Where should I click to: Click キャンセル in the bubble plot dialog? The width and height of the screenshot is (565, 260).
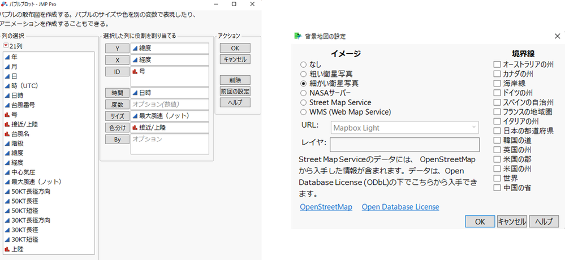click(235, 59)
